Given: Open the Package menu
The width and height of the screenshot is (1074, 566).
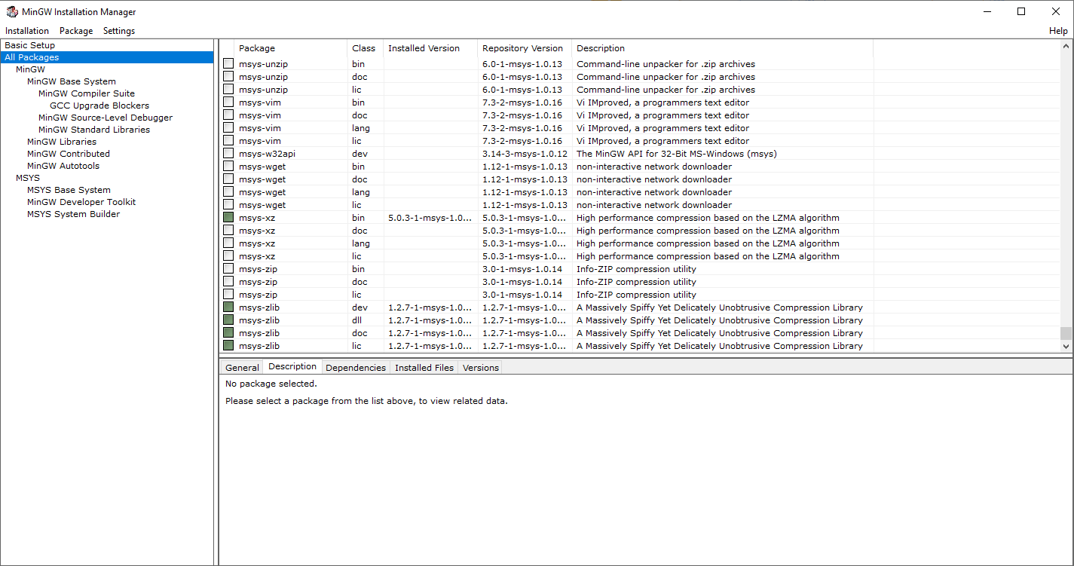Looking at the screenshot, I should coord(76,31).
